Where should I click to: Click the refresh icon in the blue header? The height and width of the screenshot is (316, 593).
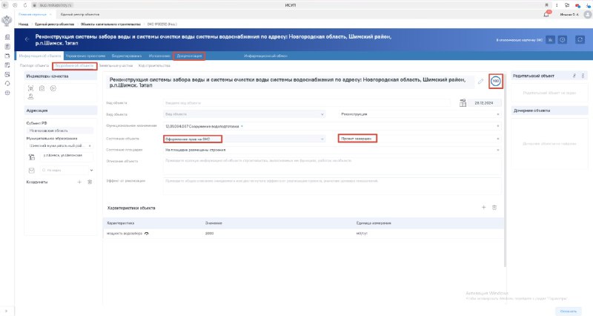coord(580,40)
